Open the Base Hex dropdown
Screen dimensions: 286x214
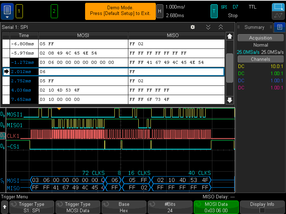[x=124, y=207]
